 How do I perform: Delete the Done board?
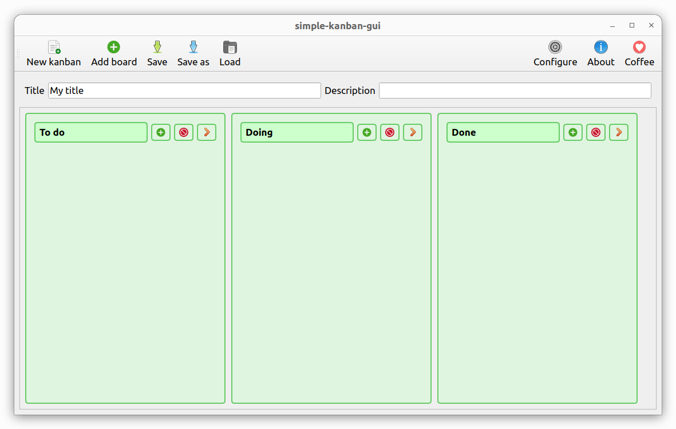tap(596, 132)
